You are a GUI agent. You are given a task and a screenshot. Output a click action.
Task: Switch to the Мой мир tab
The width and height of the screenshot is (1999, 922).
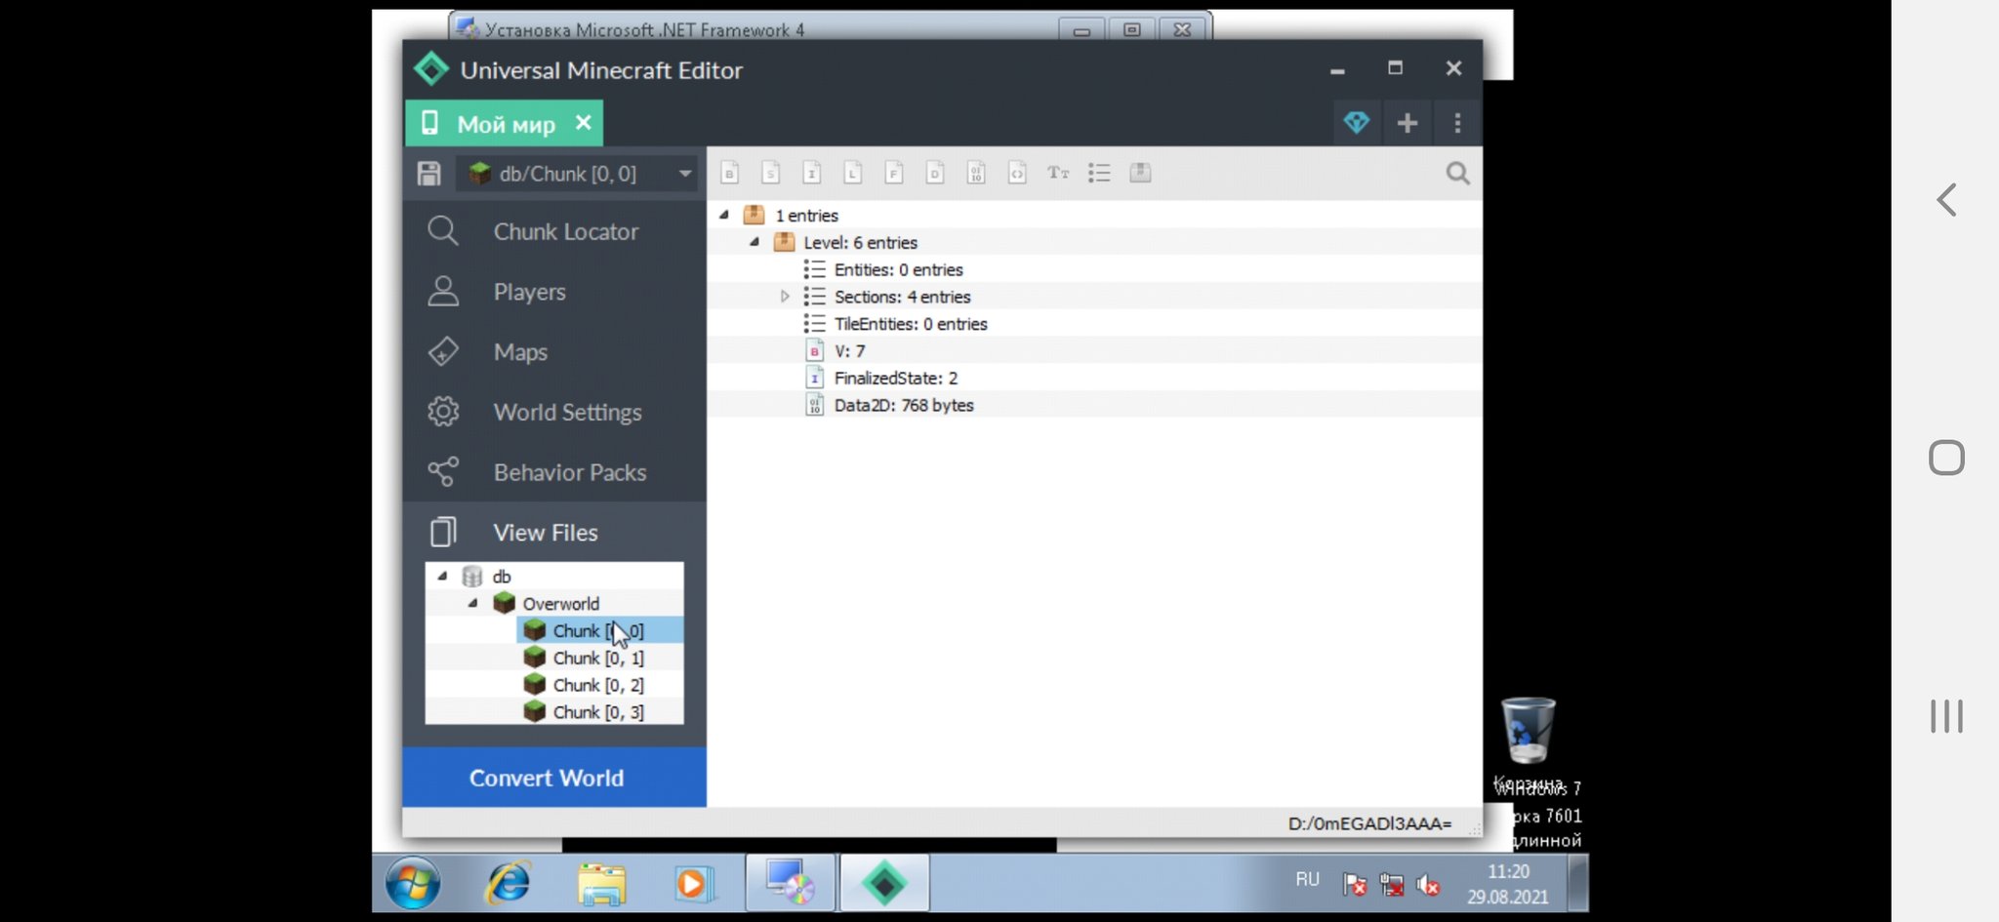click(x=504, y=124)
